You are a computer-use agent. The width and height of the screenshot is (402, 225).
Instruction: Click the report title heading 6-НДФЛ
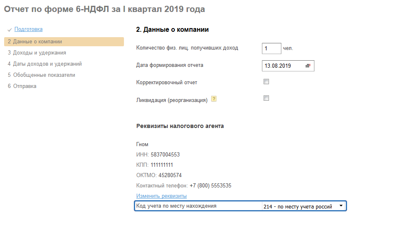pos(104,9)
